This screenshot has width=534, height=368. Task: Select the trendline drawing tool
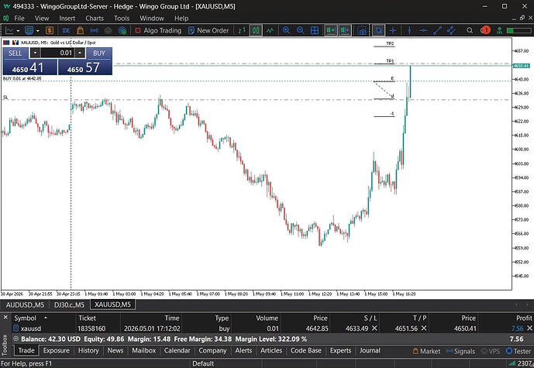click(x=437, y=31)
